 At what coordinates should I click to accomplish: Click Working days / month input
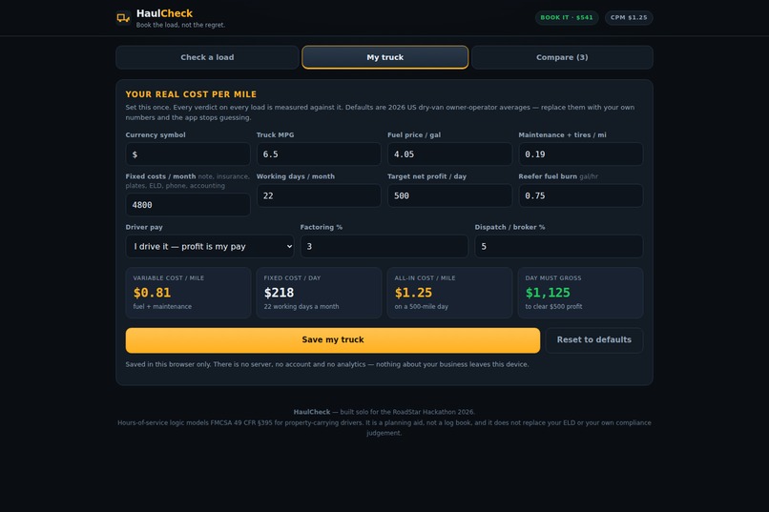click(319, 195)
